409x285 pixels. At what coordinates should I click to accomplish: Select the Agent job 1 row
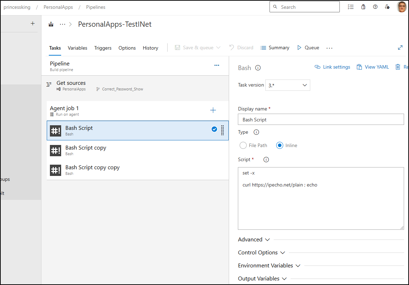tap(138, 111)
